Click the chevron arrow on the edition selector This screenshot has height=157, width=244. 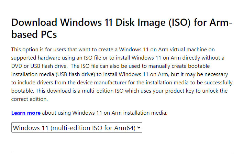pyautogui.click(x=139, y=128)
